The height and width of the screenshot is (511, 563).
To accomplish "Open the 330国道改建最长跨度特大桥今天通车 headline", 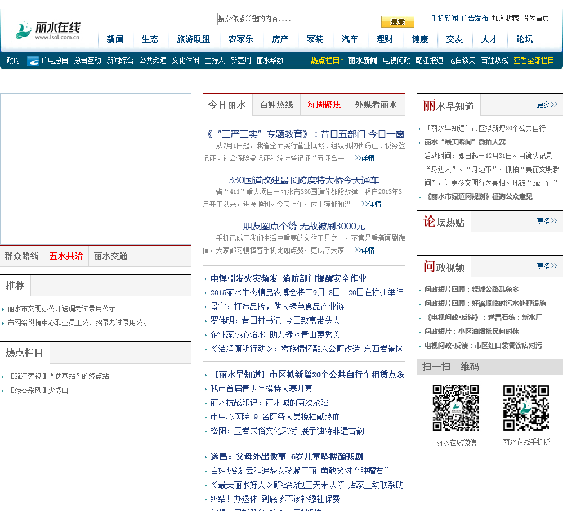I will pos(303,180).
